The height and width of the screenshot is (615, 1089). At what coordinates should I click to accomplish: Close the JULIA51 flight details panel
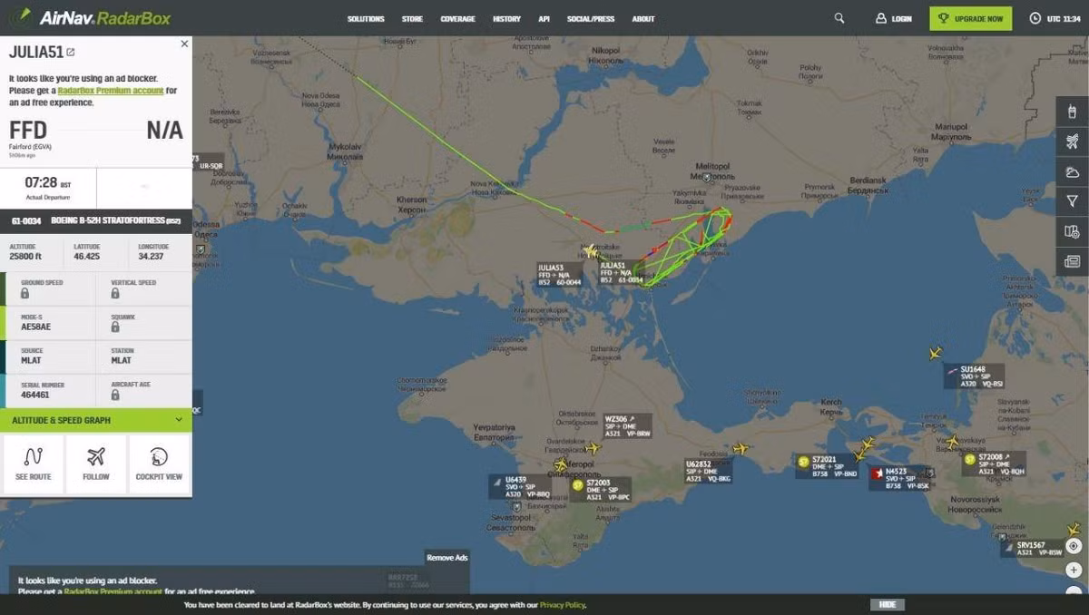184,44
